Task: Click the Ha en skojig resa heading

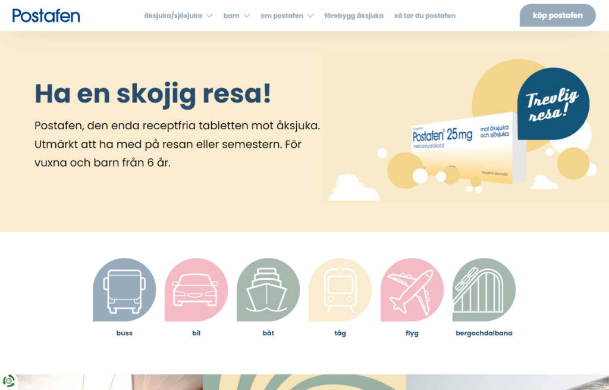Action: (x=153, y=93)
